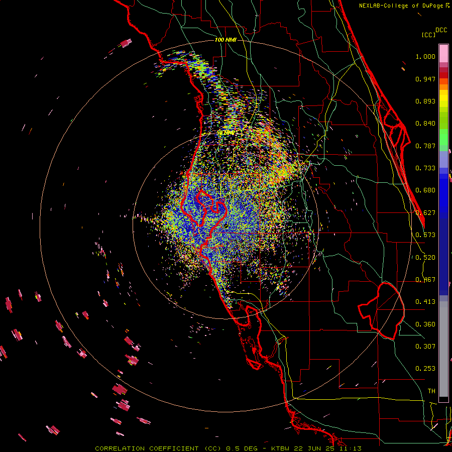The image size is (452, 452).
Task: Click the 50 NMI range ring label
Action: pyautogui.click(x=225, y=133)
